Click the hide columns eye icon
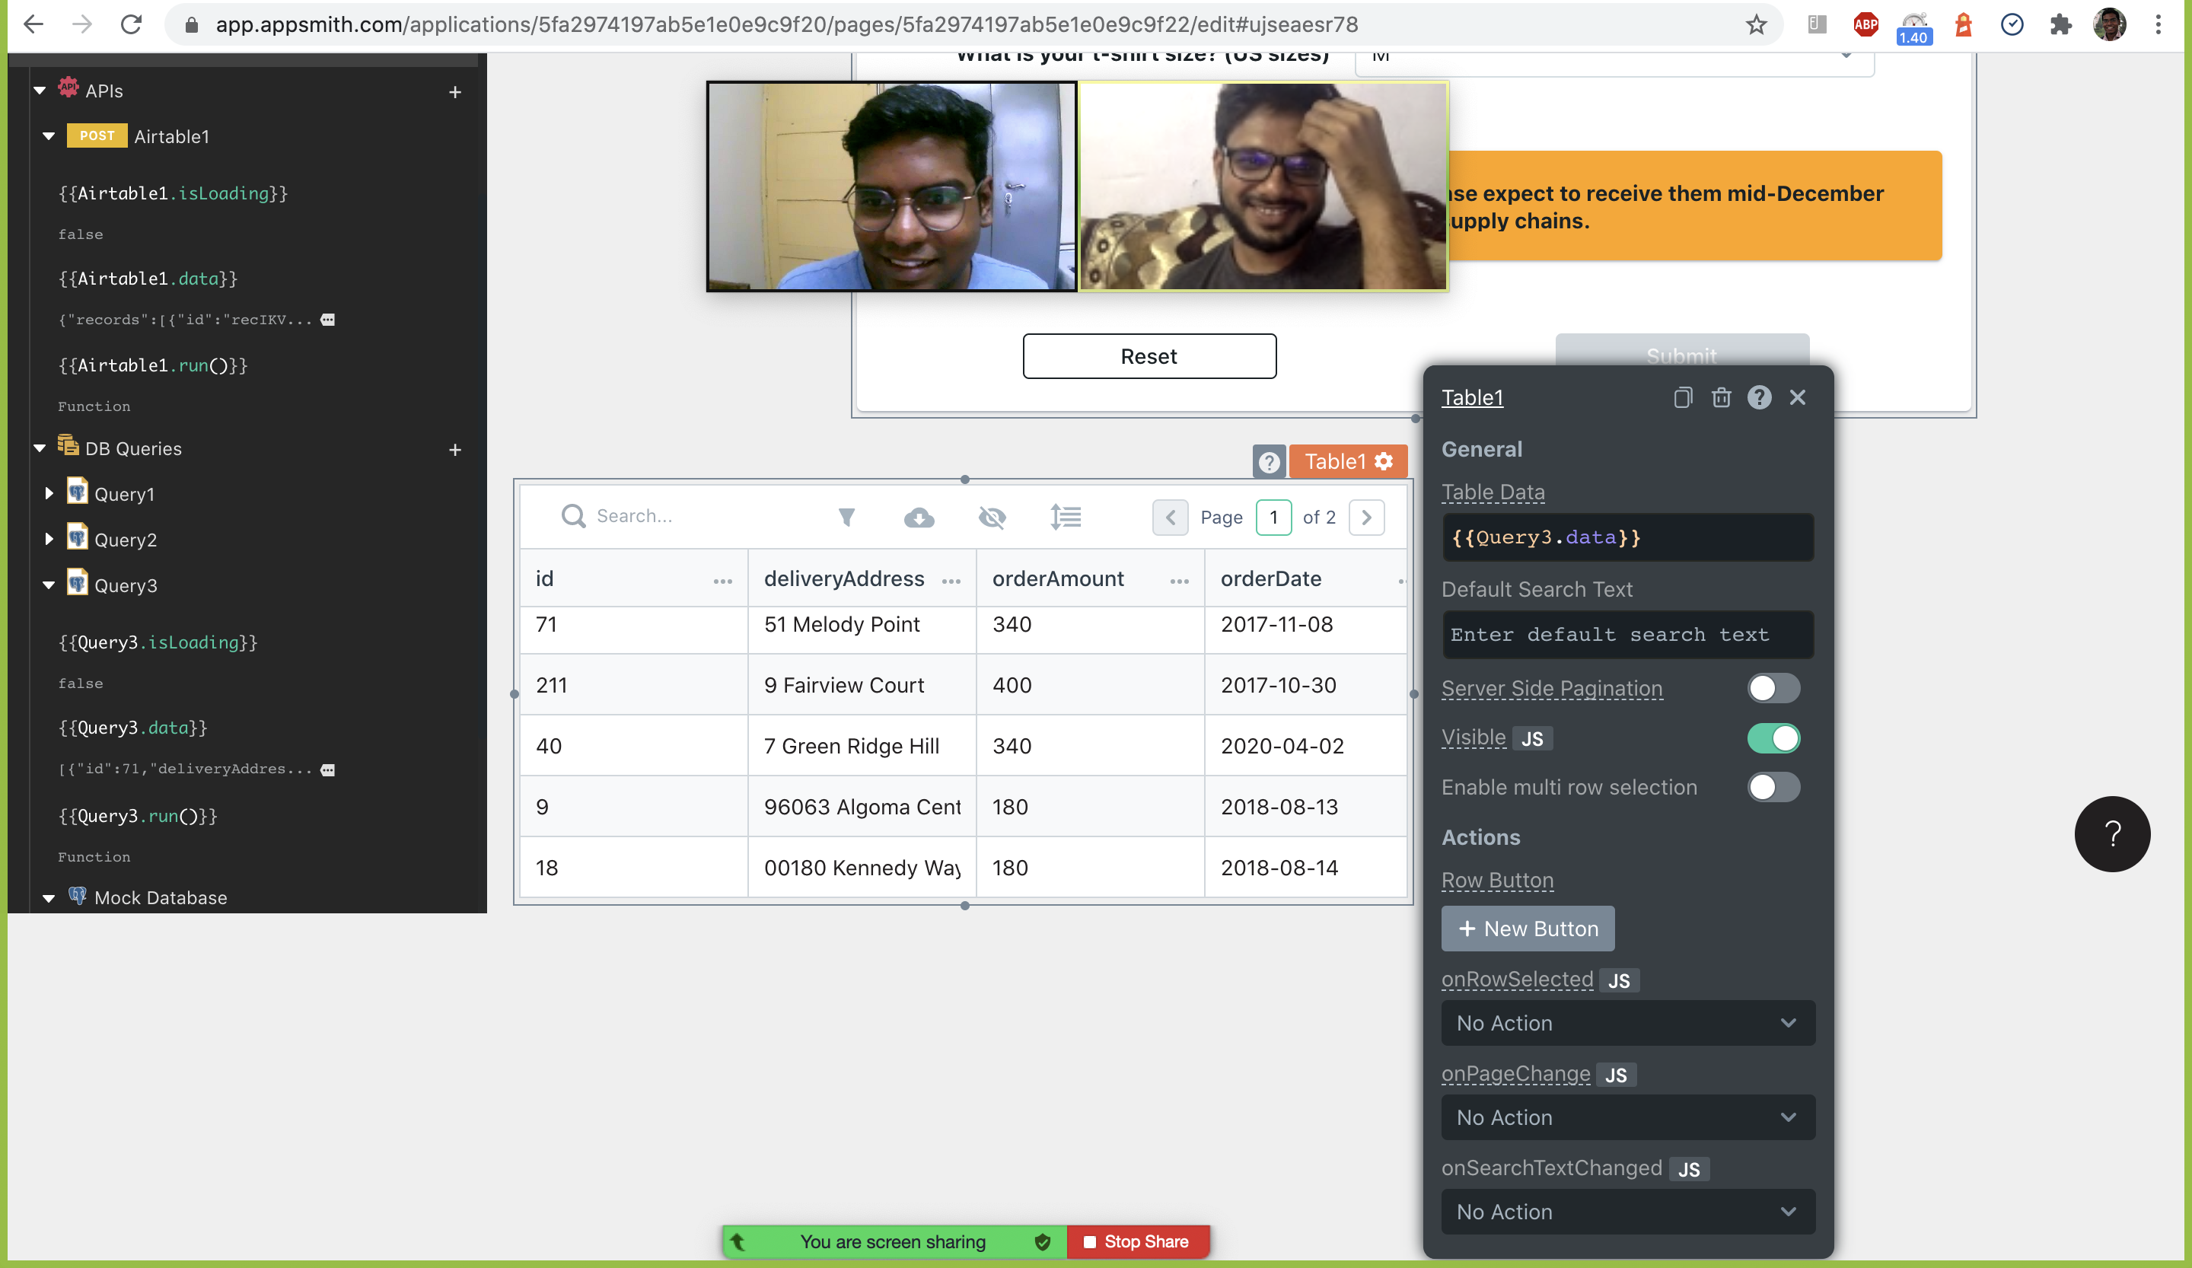This screenshot has width=2192, height=1268. (x=992, y=518)
